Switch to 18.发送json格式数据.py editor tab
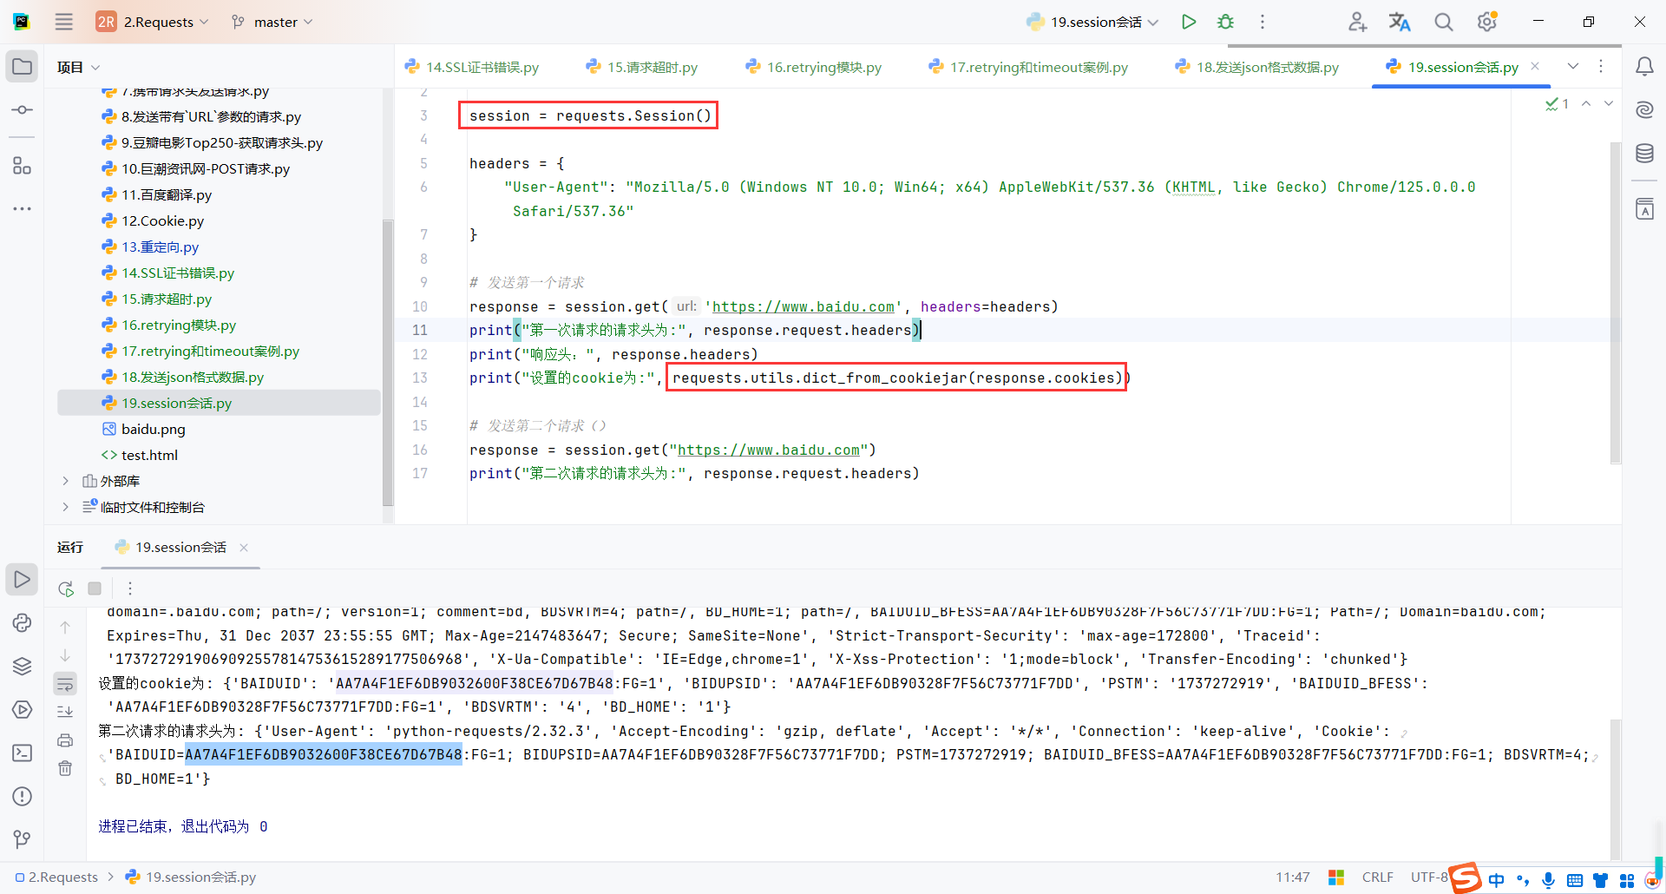Image resolution: width=1666 pixels, height=894 pixels. [1256, 67]
